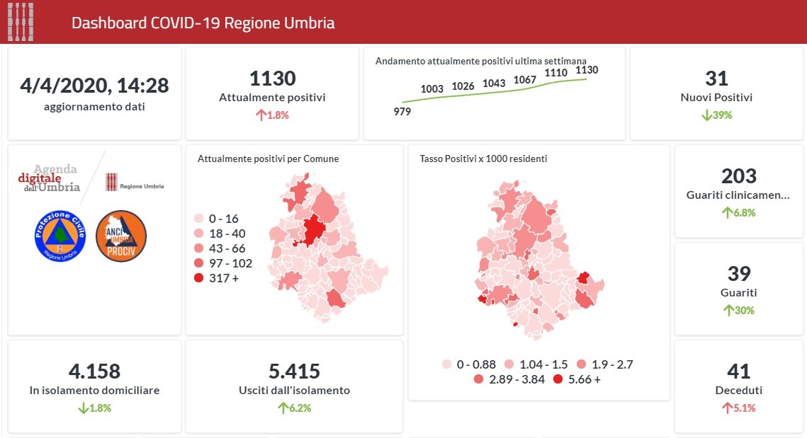Select the 5.66 + rate legend dot
The image size is (807, 438).
click(x=558, y=380)
